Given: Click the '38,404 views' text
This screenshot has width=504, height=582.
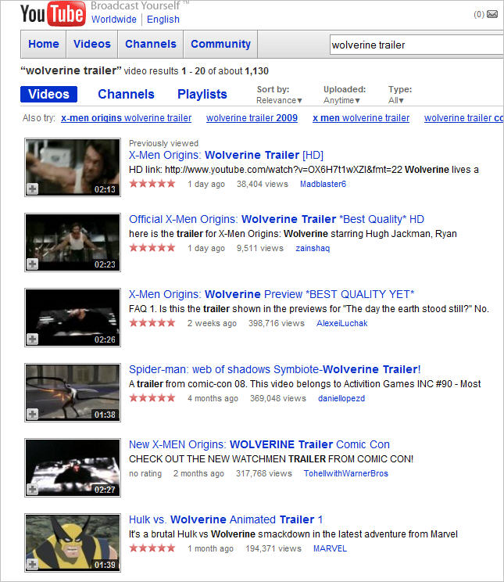Looking at the screenshot, I should 263,184.
